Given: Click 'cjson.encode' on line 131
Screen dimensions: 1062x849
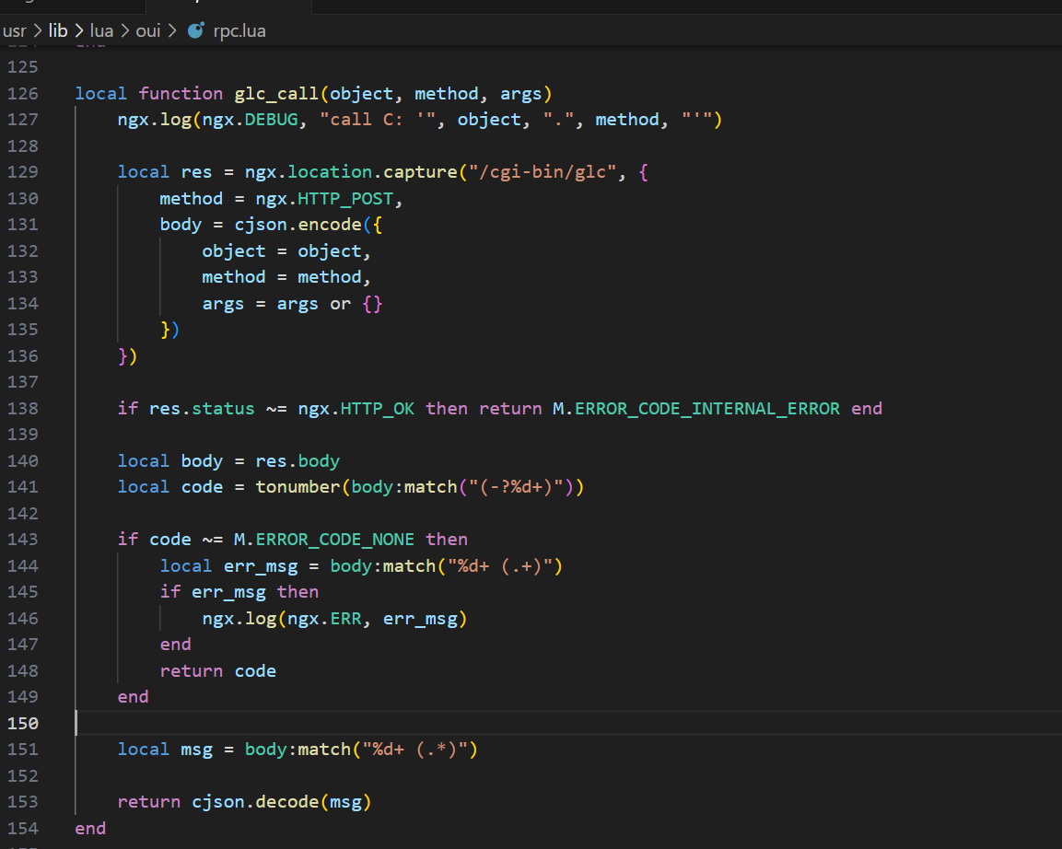Looking at the screenshot, I should (x=298, y=225).
